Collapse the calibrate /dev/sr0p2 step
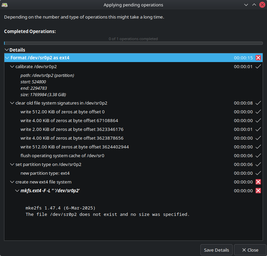This screenshot has height=256, width=267. [x=12, y=66]
